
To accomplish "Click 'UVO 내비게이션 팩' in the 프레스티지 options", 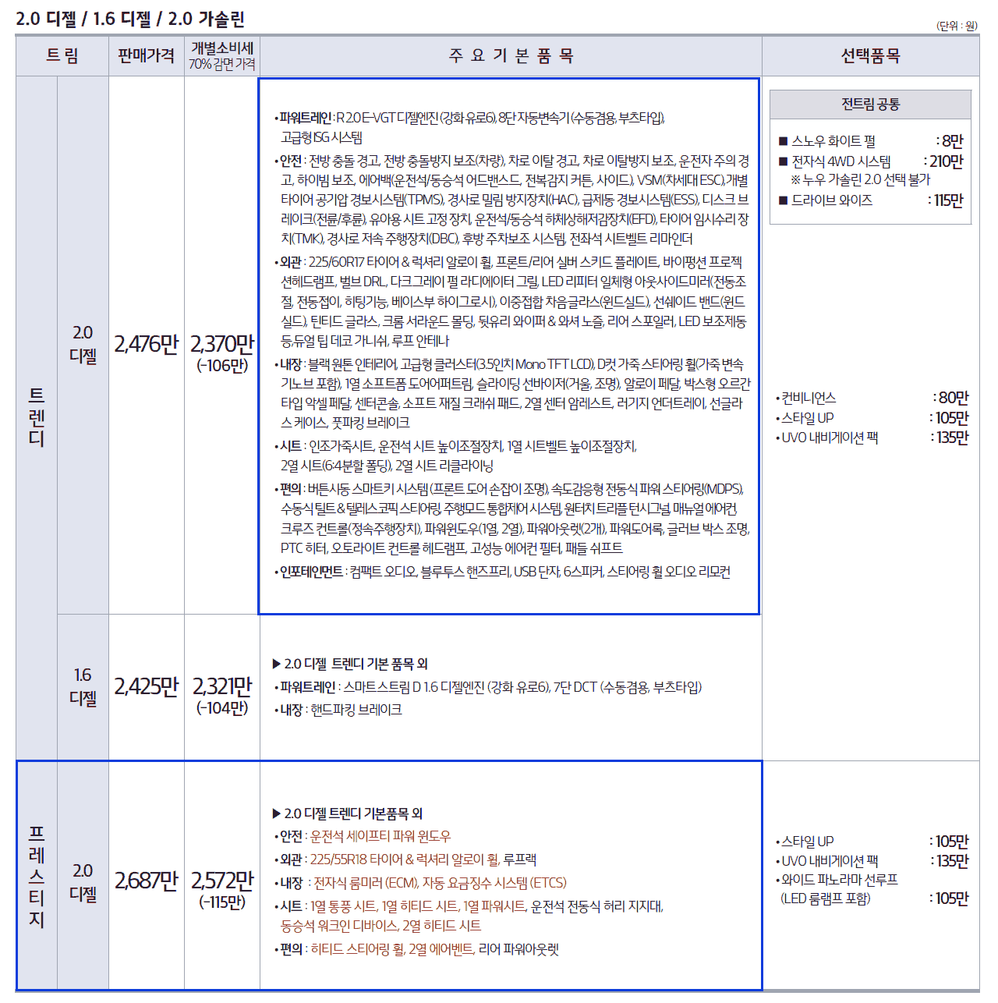I will click(x=830, y=861).
